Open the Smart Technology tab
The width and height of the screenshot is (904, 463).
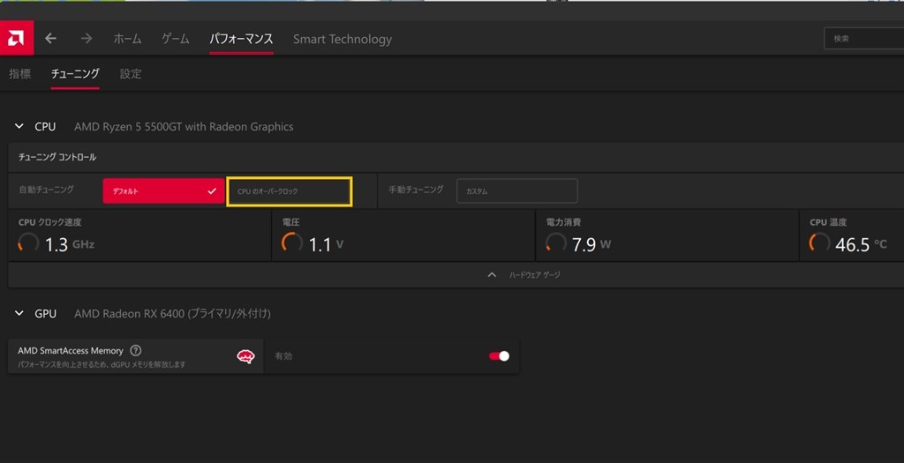pos(343,39)
